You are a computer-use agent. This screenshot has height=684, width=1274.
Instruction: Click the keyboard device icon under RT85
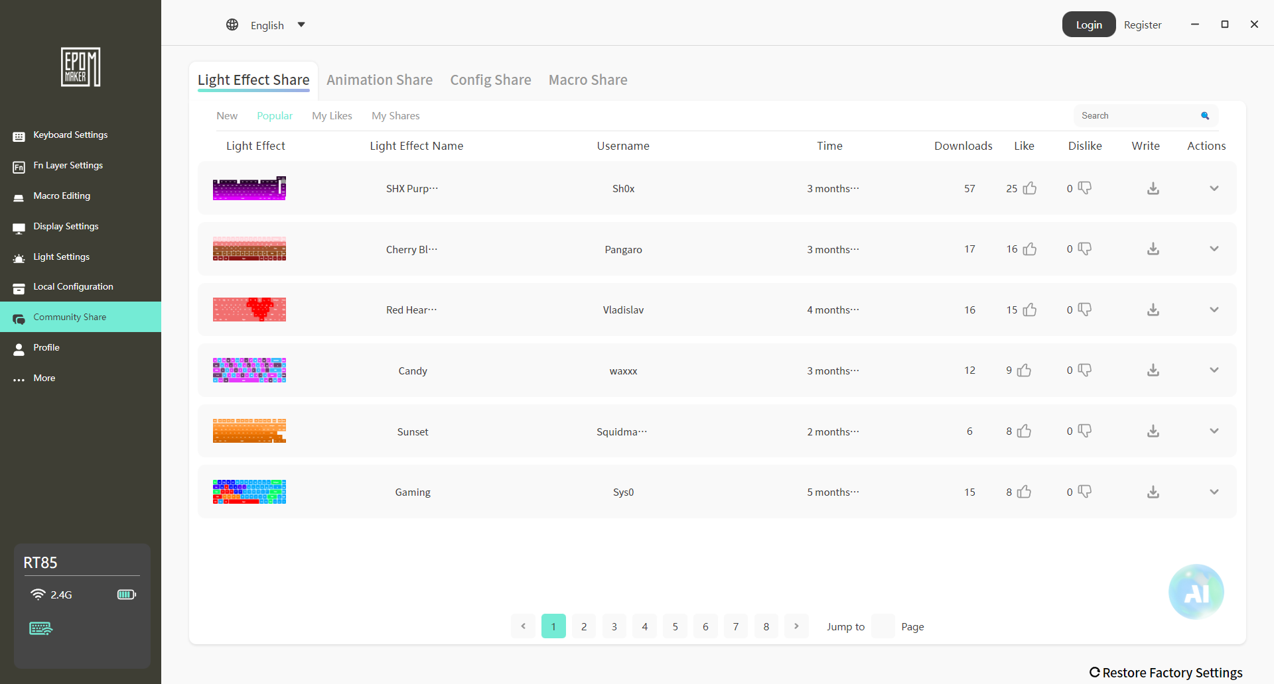coord(40,628)
